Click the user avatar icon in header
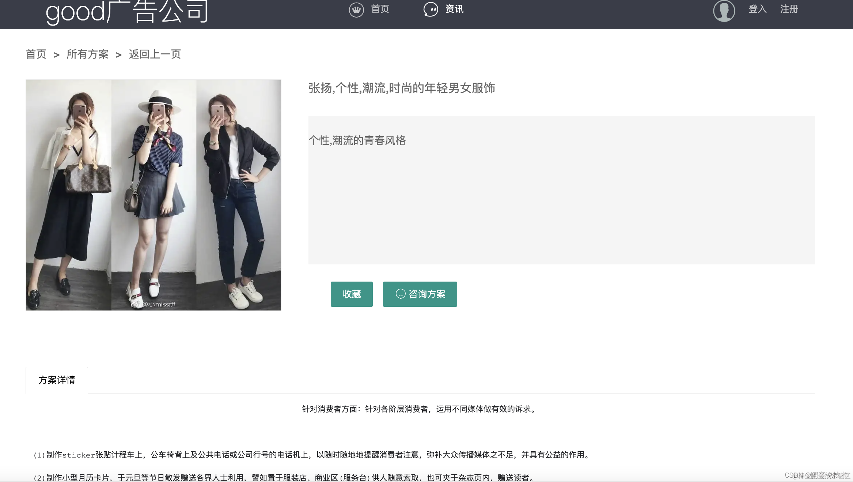The width and height of the screenshot is (853, 482). pyautogui.click(x=724, y=11)
